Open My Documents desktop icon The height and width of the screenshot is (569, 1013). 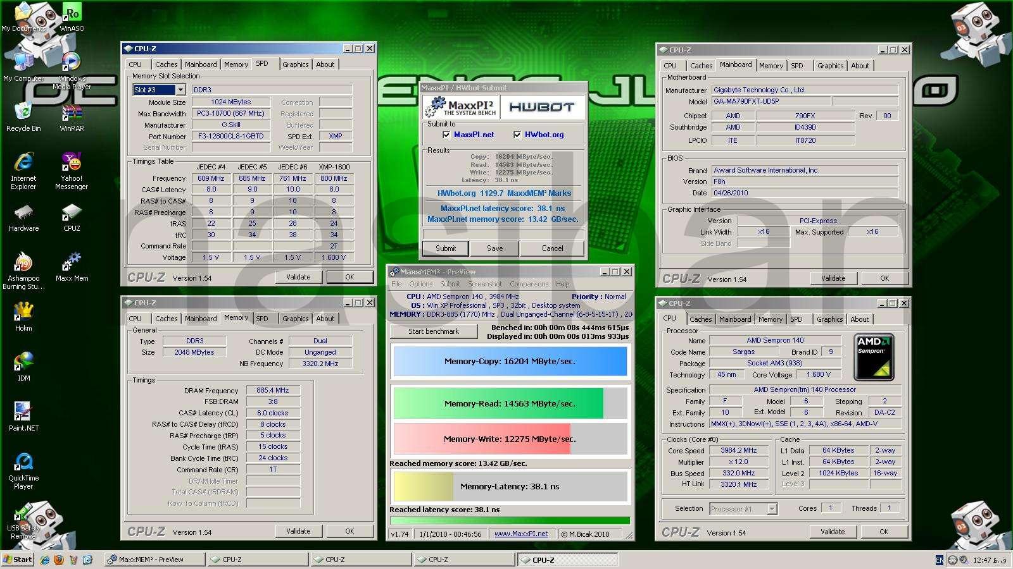pyautogui.click(x=23, y=16)
